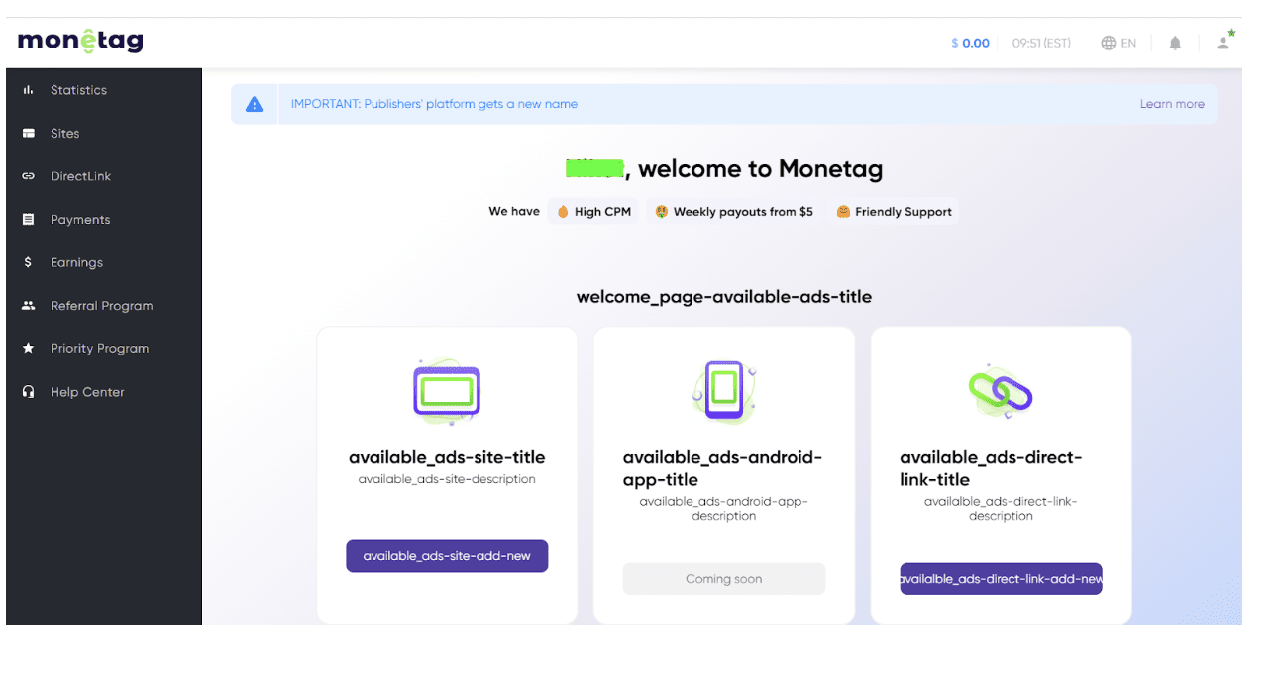1278x673 pixels.
Task: Click the Priority Program star icon
Action: (28, 348)
